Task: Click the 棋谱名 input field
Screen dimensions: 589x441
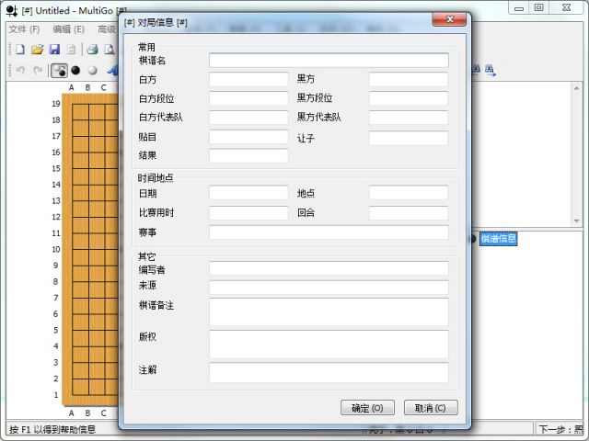Action: coord(329,60)
